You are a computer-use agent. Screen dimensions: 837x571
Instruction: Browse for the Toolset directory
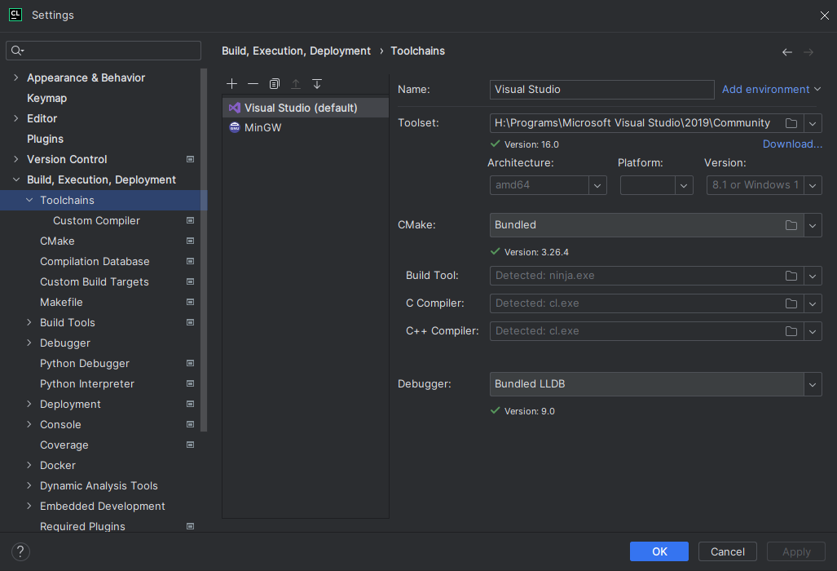(x=790, y=122)
